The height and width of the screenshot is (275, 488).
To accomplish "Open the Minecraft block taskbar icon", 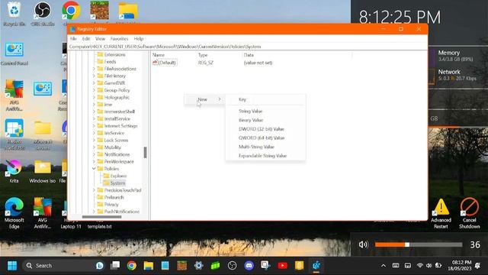I will tap(181, 266).
